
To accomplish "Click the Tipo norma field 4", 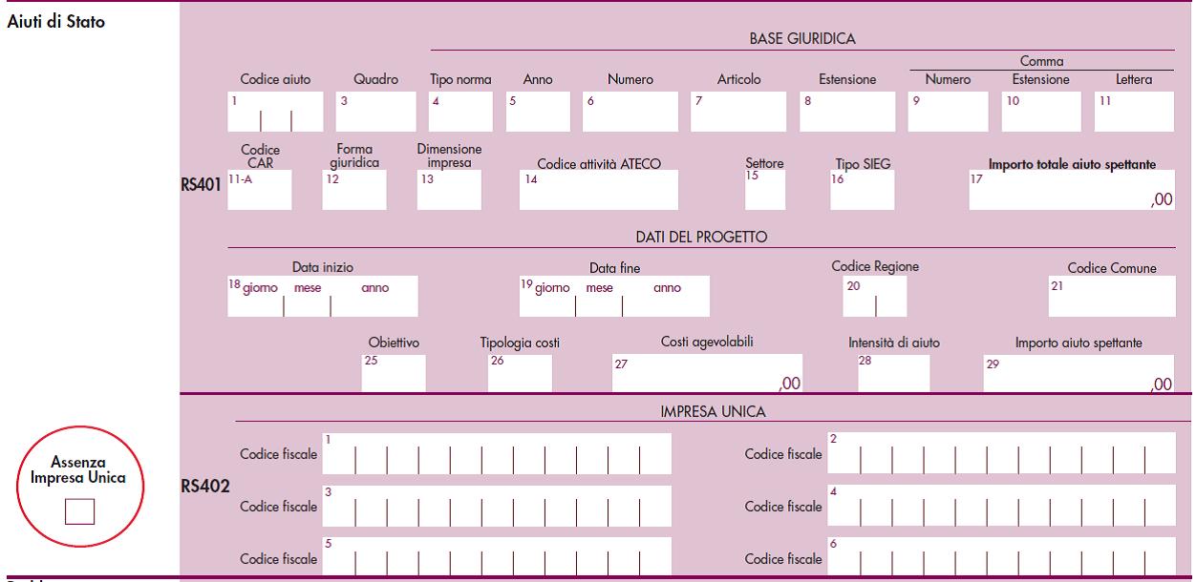I will point(460,112).
